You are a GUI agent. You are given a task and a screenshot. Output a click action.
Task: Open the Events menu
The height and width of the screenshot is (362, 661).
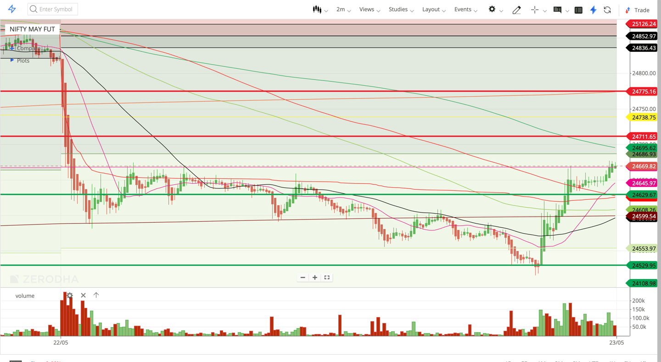[466, 9]
